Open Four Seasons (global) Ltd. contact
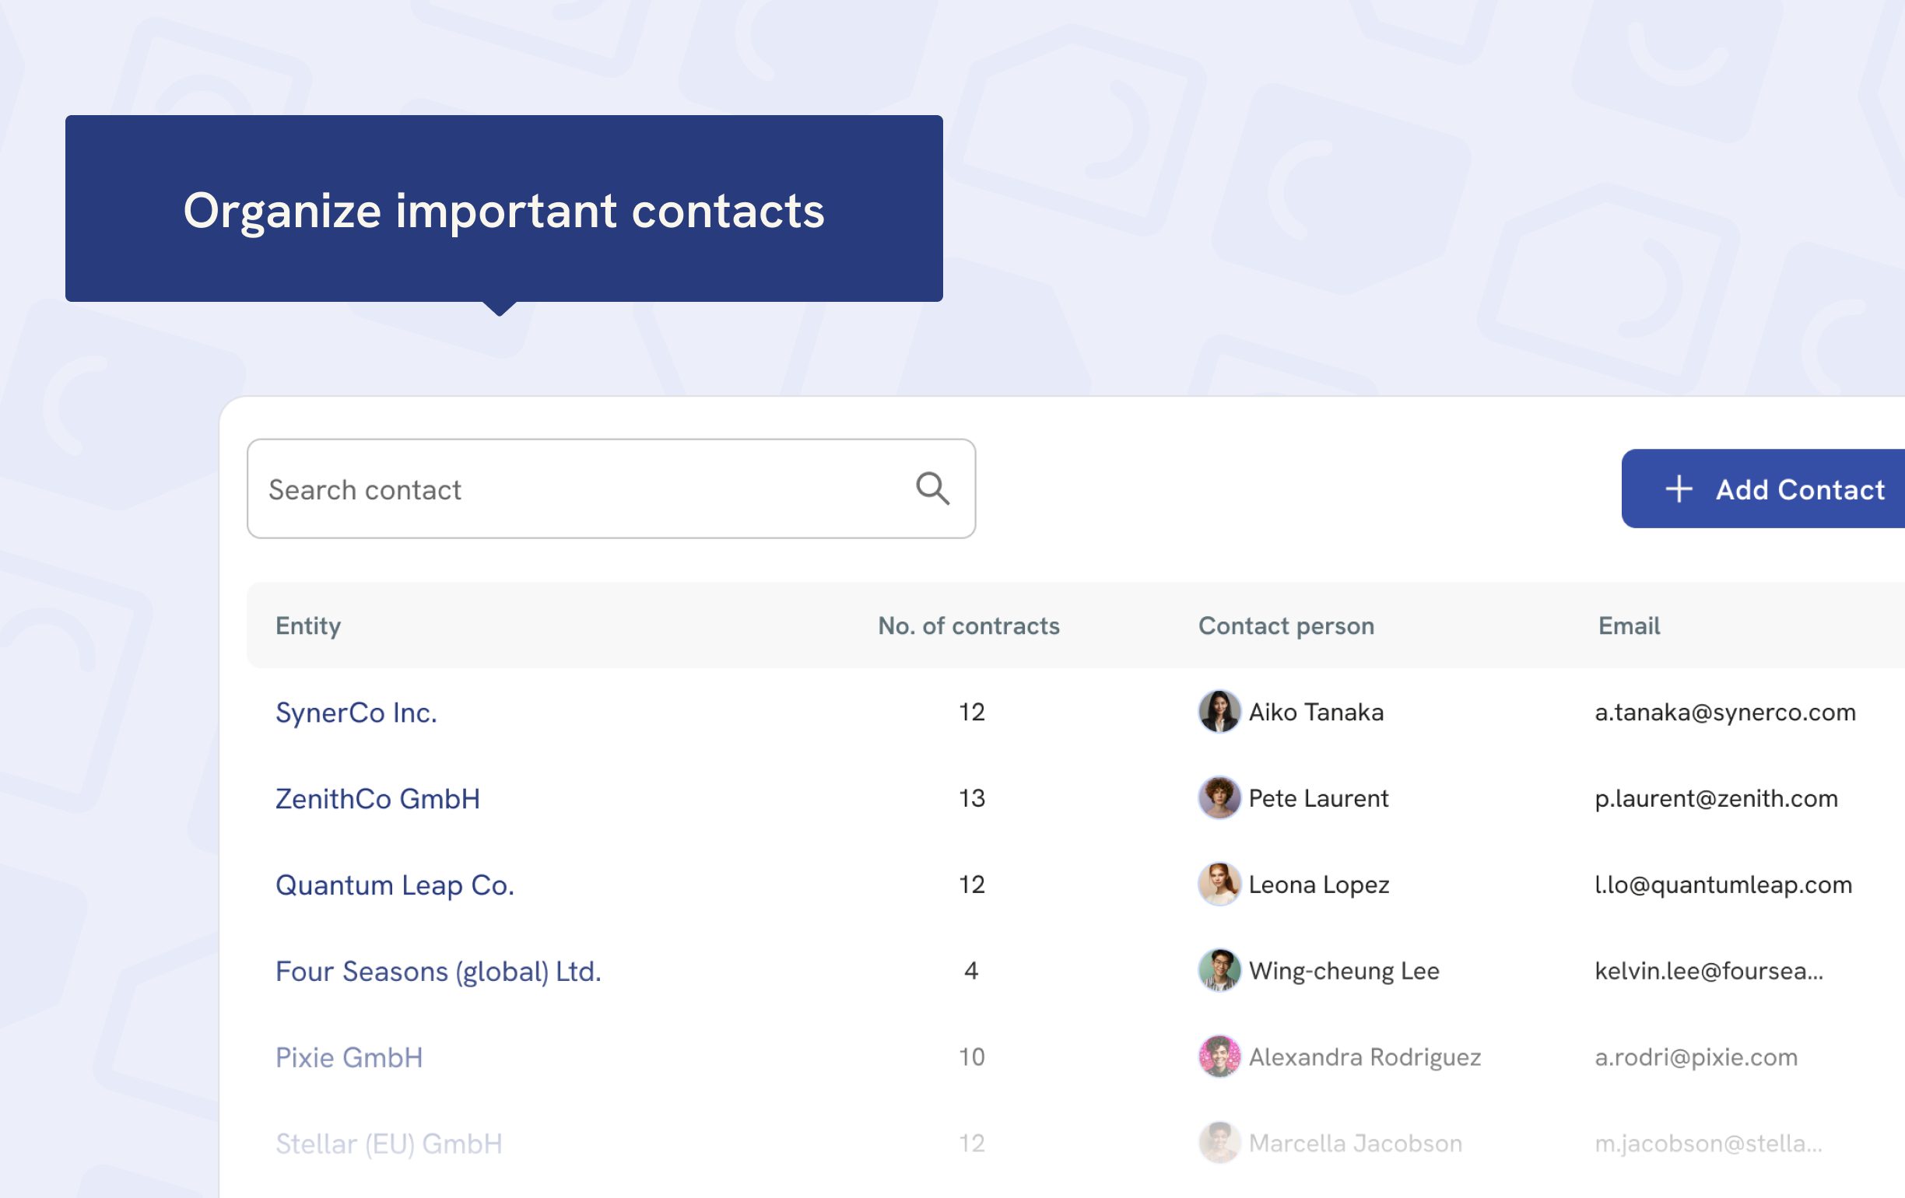Image resolution: width=1905 pixels, height=1198 pixels. [438, 970]
